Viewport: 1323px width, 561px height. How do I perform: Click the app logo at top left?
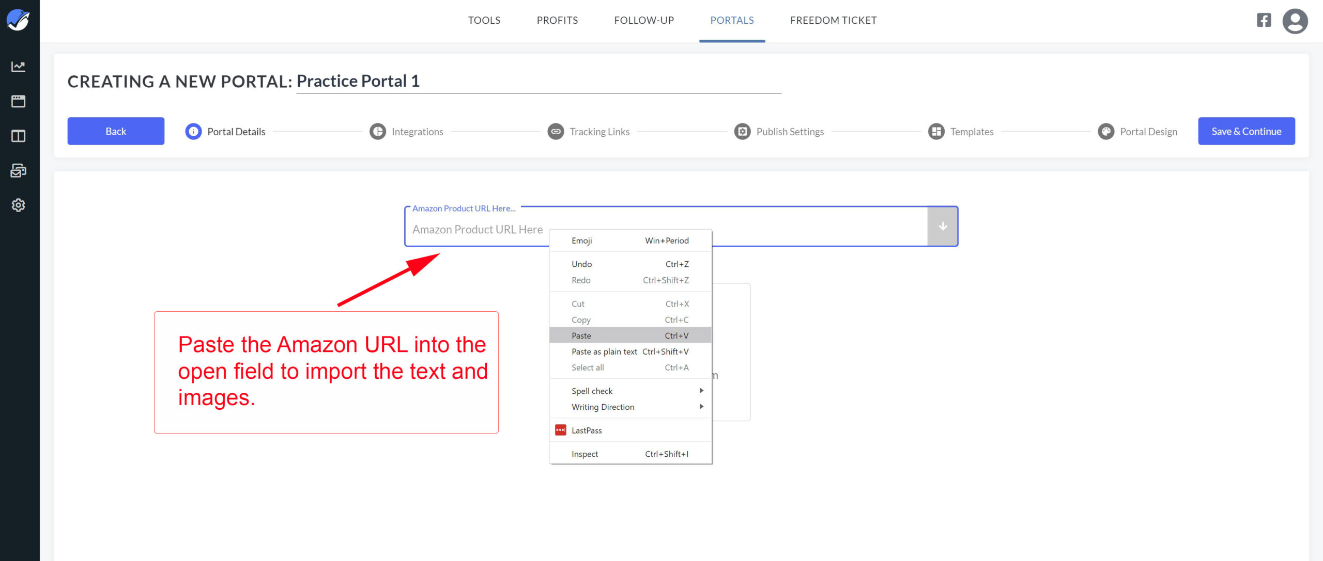(x=18, y=20)
